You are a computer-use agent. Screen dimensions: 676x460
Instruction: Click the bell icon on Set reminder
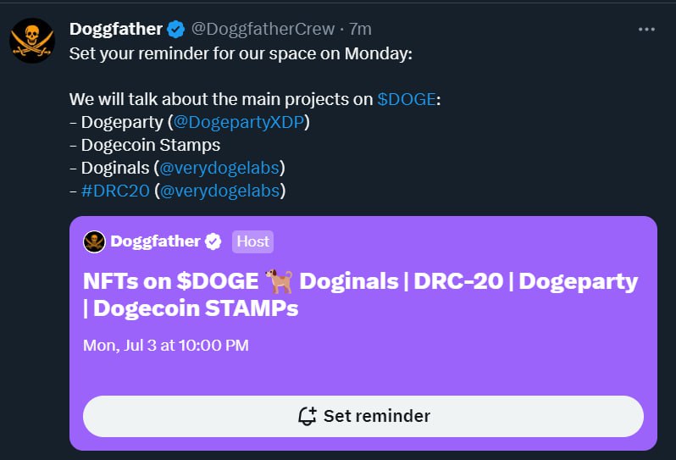click(308, 416)
